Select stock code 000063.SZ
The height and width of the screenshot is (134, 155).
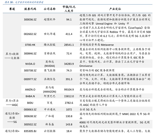click(x=30, y=110)
